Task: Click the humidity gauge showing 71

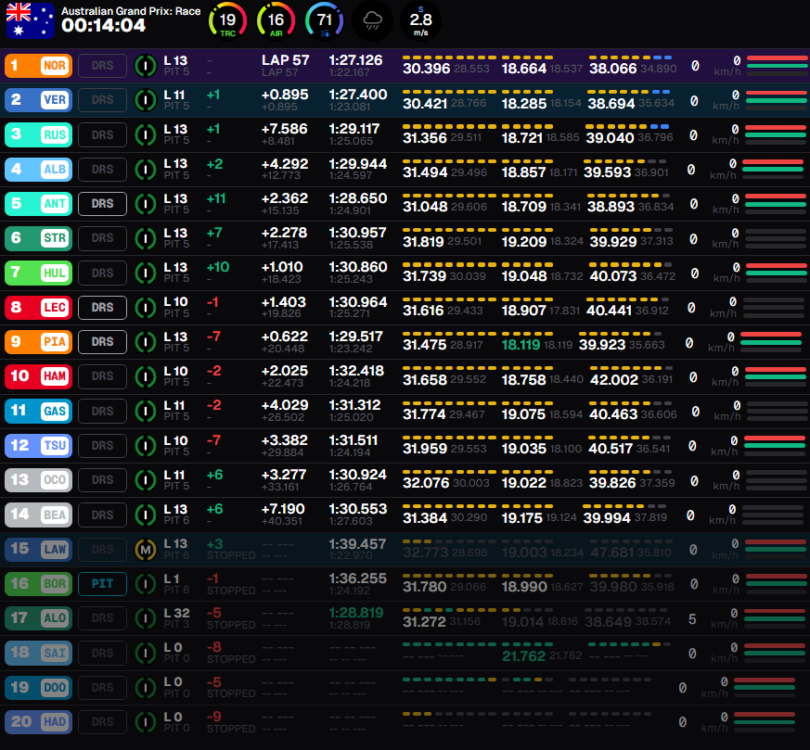Action: (325, 20)
